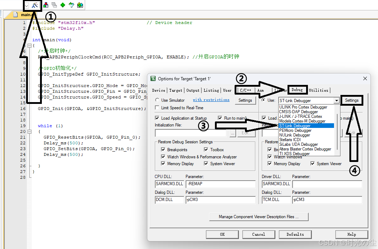Select the Use Simulator radio button
378x249 pixels.
157,100
